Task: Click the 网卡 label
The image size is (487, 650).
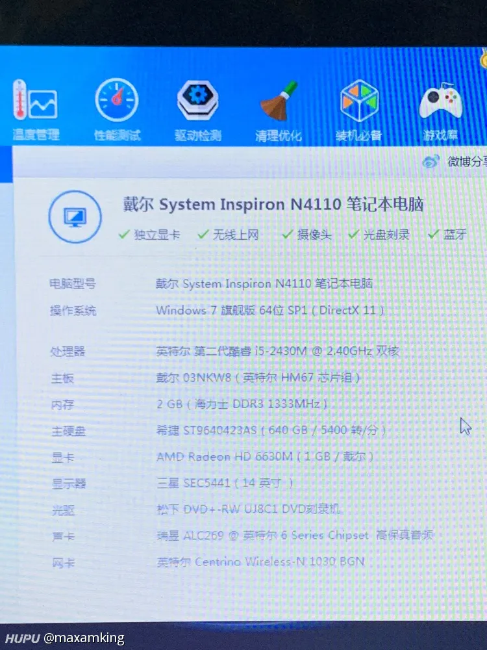Action: pyautogui.click(x=64, y=563)
